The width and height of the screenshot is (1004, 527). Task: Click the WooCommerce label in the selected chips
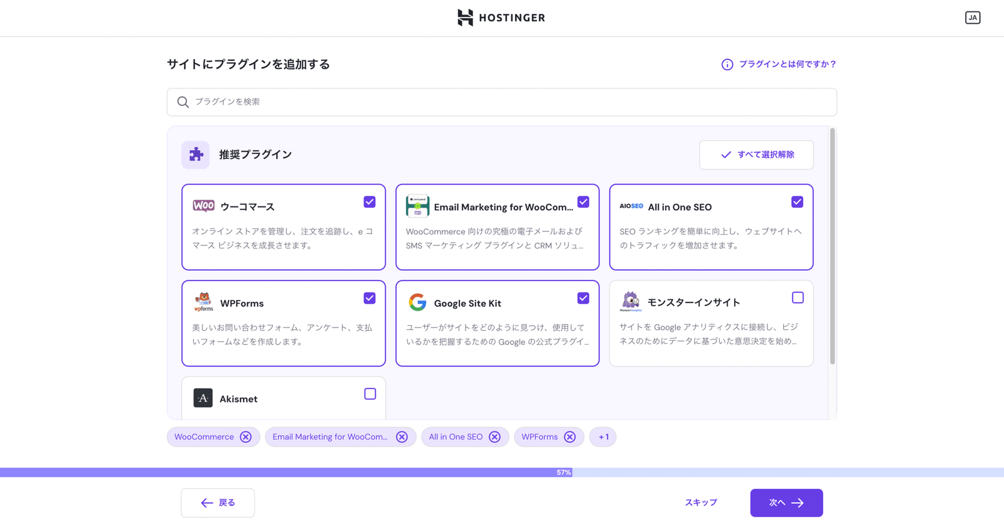pos(204,437)
